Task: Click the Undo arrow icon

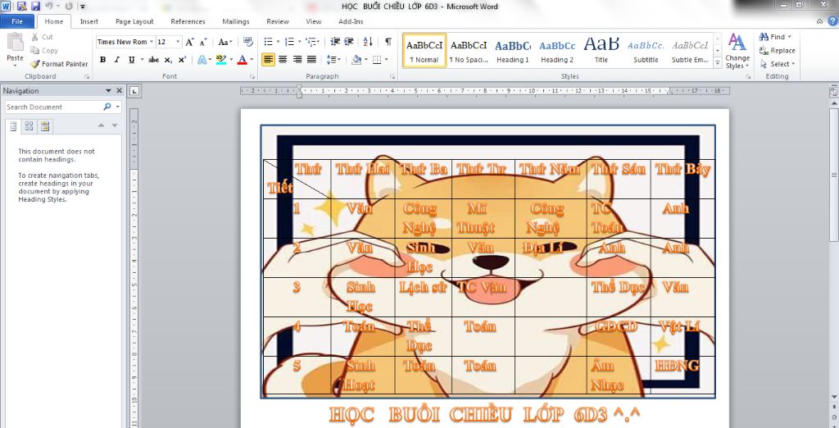Action: click(48, 7)
